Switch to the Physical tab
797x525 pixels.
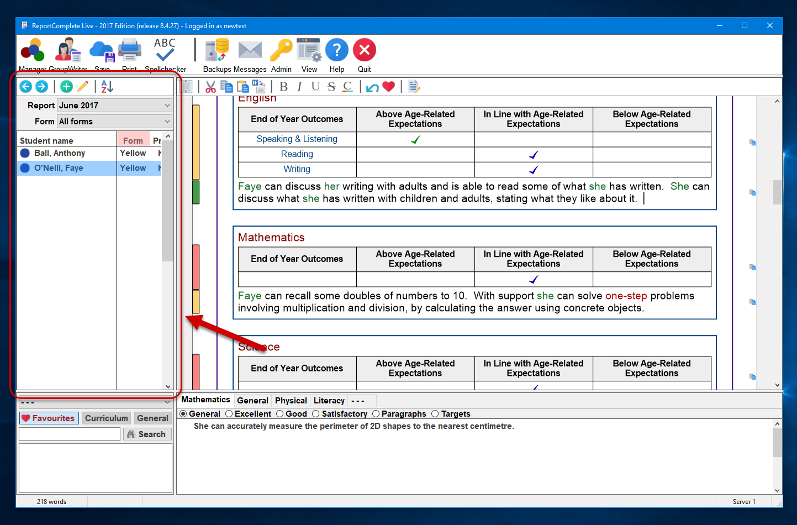pos(291,401)
